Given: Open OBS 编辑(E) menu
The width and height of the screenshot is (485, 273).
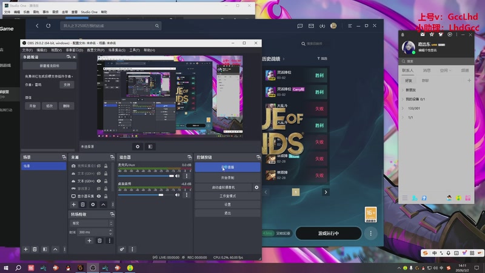Looking at the screenshot, I should tap(42, 50).
